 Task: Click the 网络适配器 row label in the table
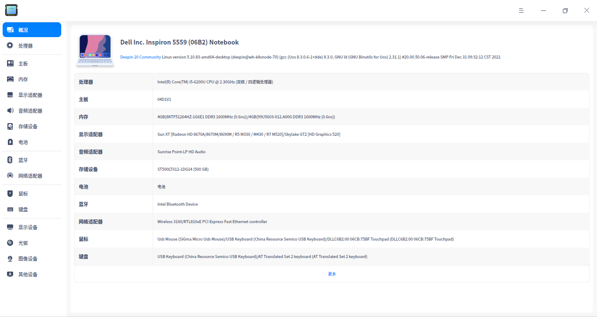click(x=91, y=222)
